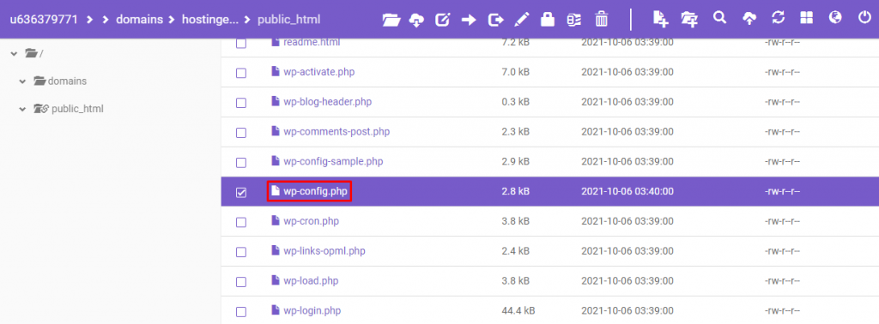The image size is (879, 324).
Task: Click the power logout icon
Action: 864,18
